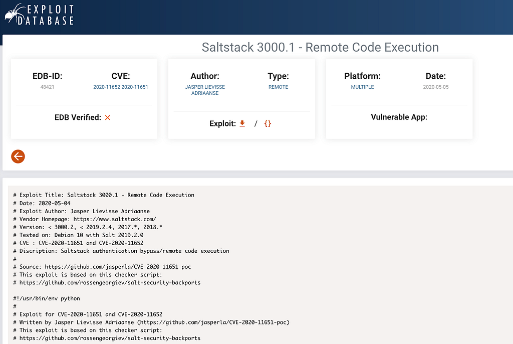Viewport: 513px width, 344px height.
Task: Click the first rossengeorgiev salt-security-backports URL line
Action: 107,282
